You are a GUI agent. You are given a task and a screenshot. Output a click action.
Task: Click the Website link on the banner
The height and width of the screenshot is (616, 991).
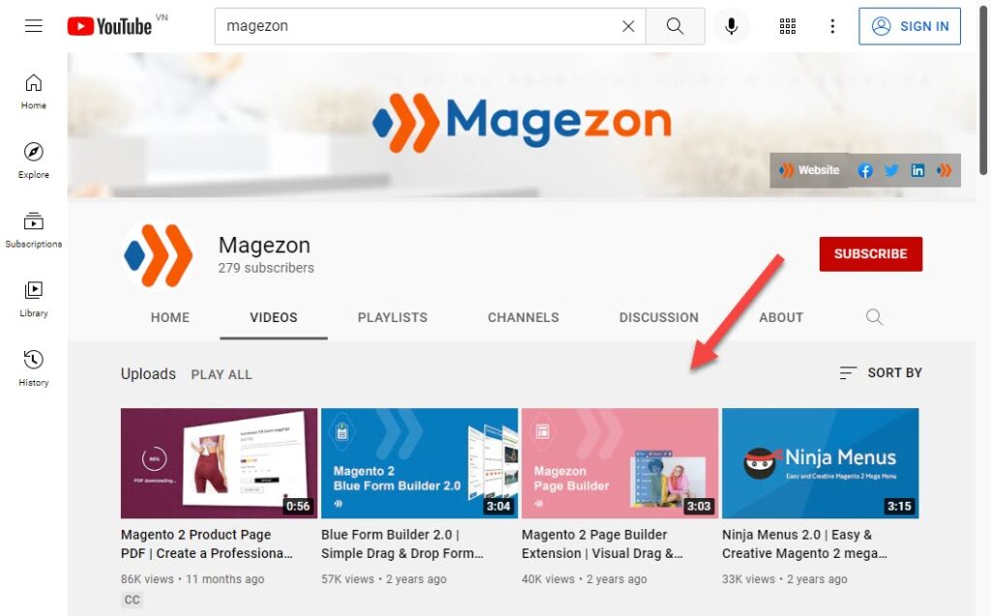809,170
